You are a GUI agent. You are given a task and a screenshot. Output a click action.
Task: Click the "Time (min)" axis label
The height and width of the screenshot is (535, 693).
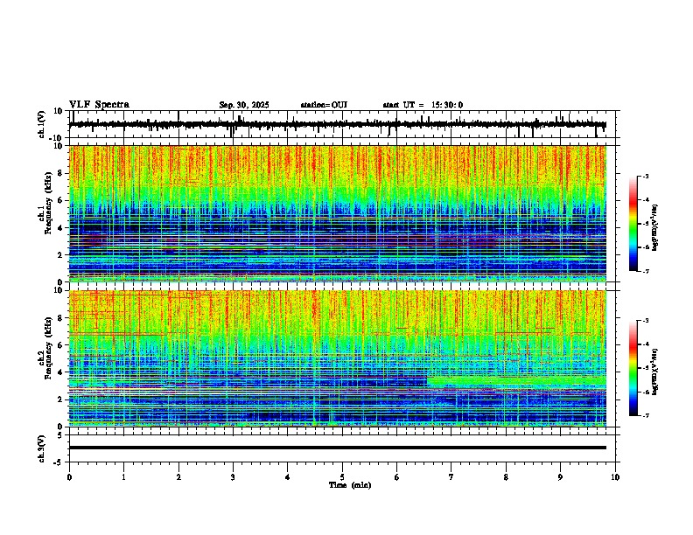[350, 485]
